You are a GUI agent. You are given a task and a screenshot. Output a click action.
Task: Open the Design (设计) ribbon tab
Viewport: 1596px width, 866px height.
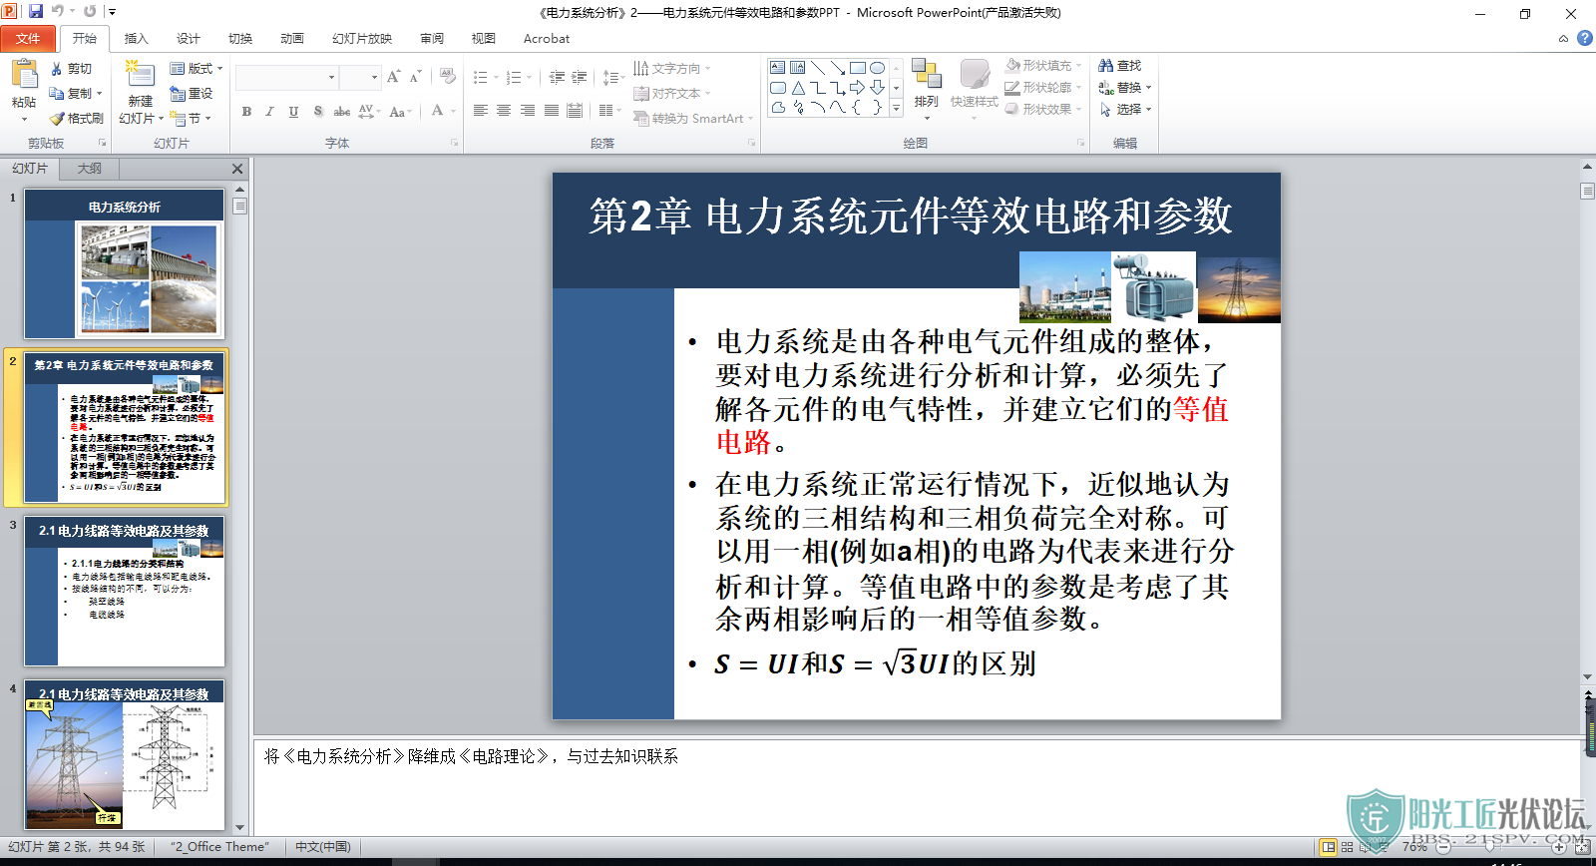point(188,39)
